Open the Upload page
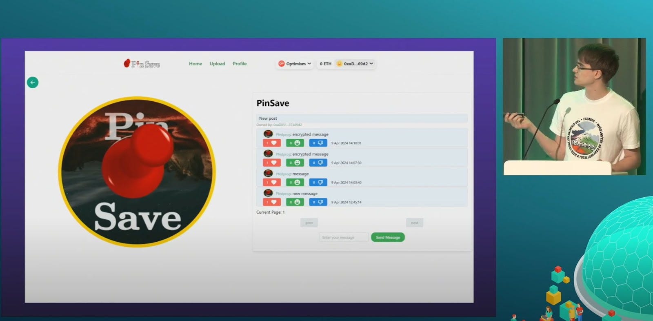Viewport: 653px width, 321px height. click(x=218, y=64)
